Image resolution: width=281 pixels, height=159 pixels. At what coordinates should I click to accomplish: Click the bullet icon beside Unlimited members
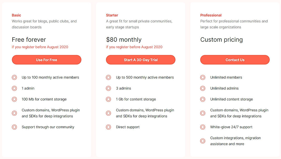click(x=202, y=77)
